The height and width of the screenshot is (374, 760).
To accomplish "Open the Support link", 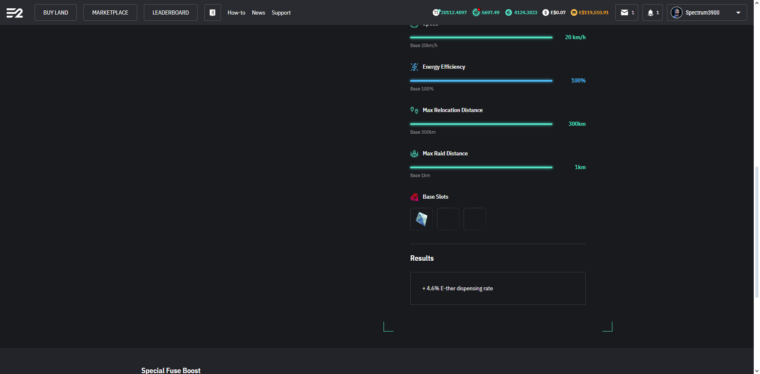I will pos(281,12).
